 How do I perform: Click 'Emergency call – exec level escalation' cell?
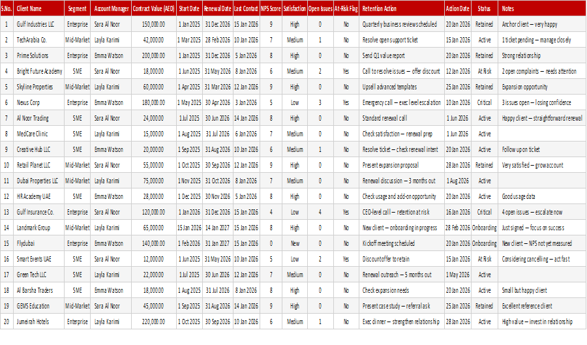point(402,102)
